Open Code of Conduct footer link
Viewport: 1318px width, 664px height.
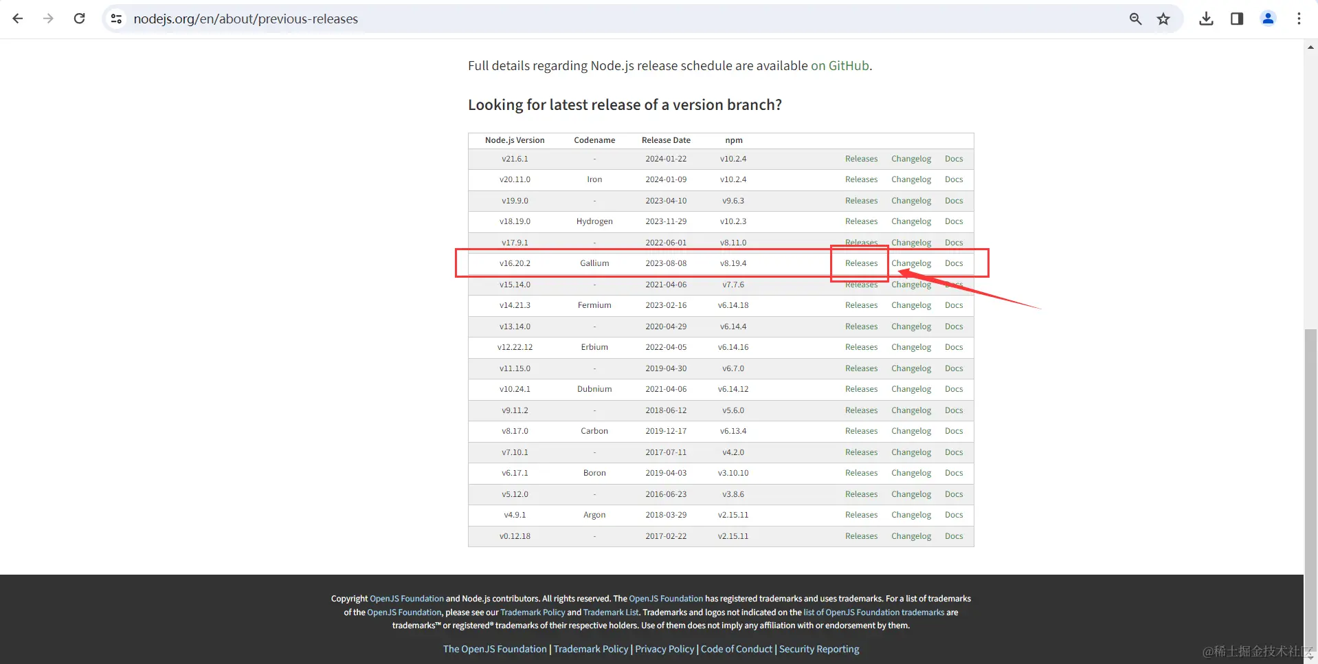pos(737,649)
